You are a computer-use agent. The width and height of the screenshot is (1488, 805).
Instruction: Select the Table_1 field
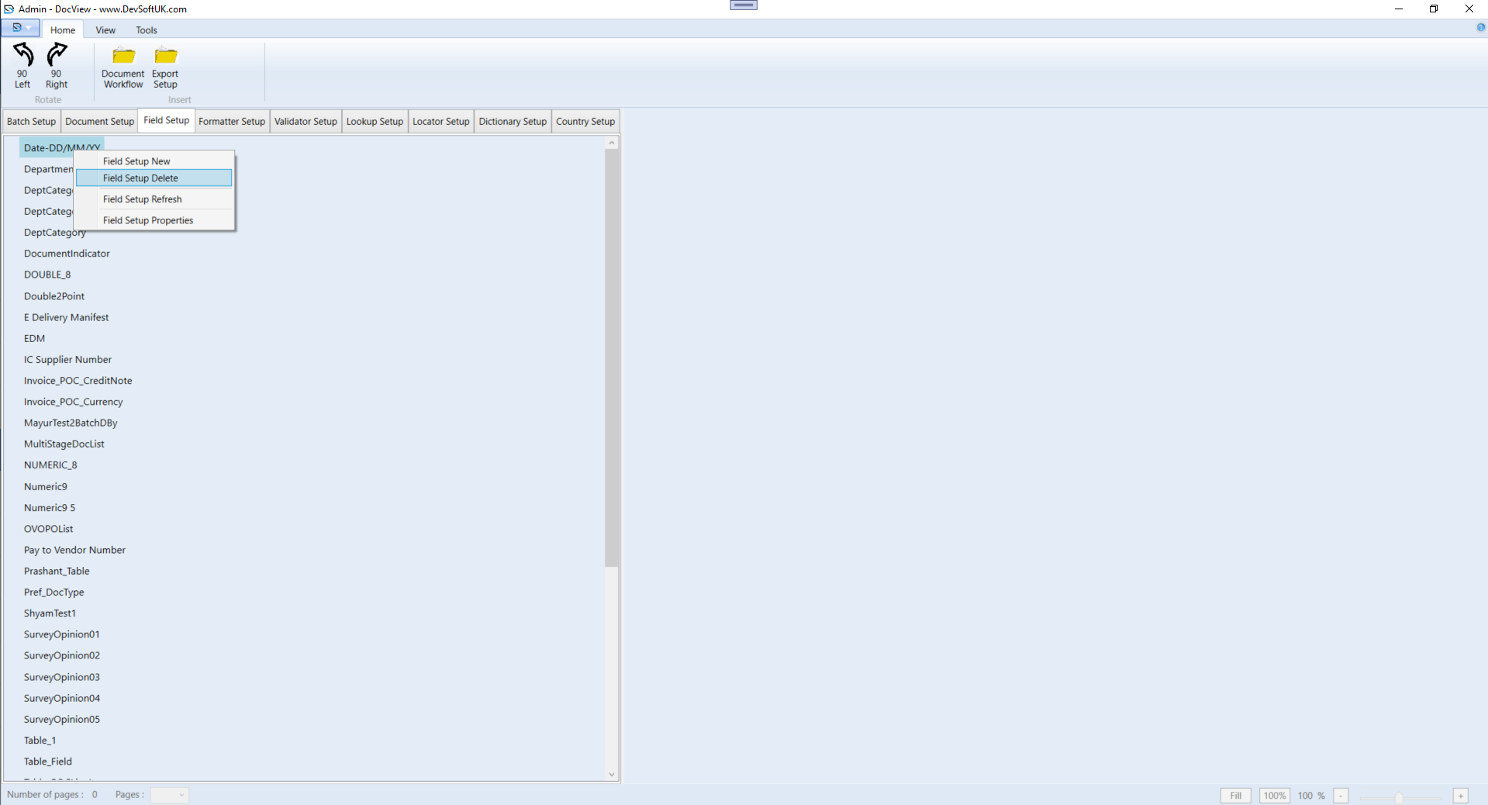coord(40,741)
